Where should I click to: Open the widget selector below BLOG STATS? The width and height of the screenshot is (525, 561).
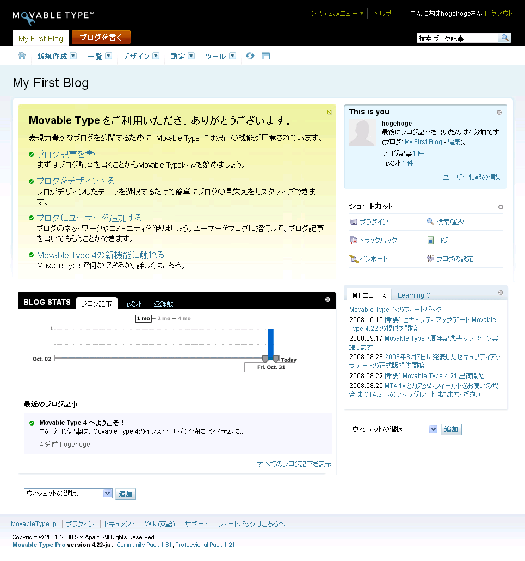[68, 494]
